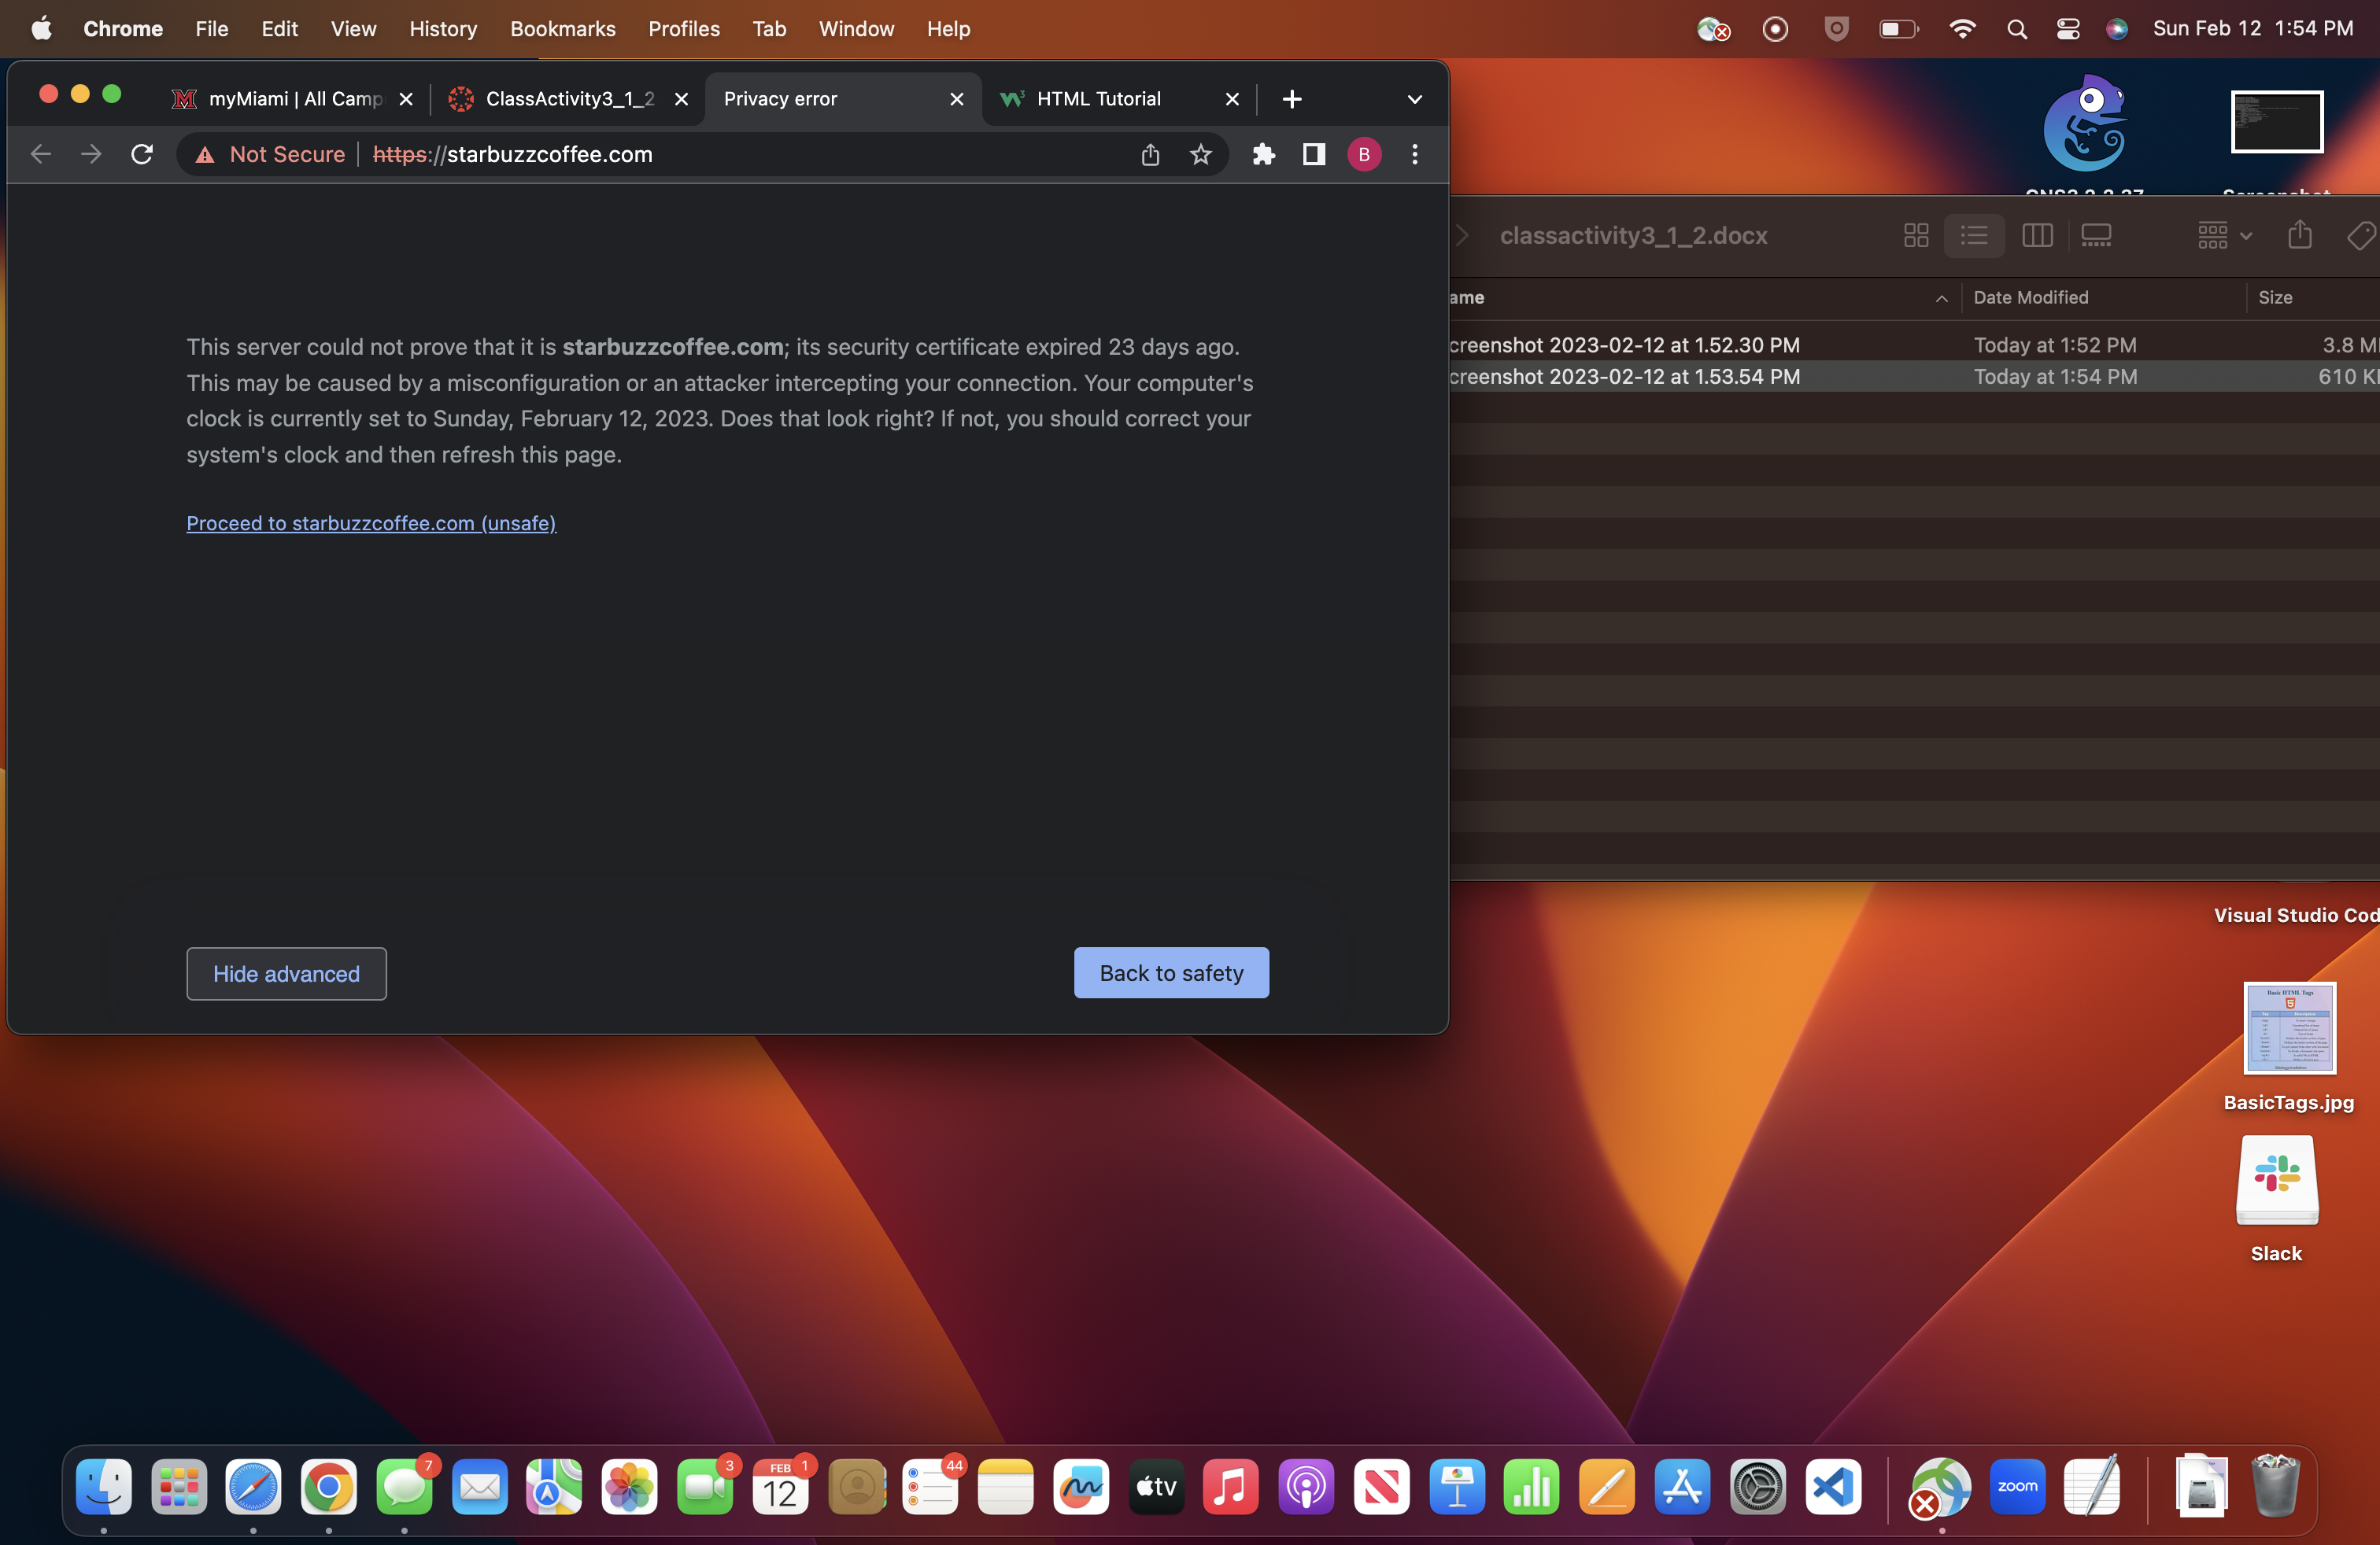Open the Chrome extensions puzzle icon

pos(1264,154)
